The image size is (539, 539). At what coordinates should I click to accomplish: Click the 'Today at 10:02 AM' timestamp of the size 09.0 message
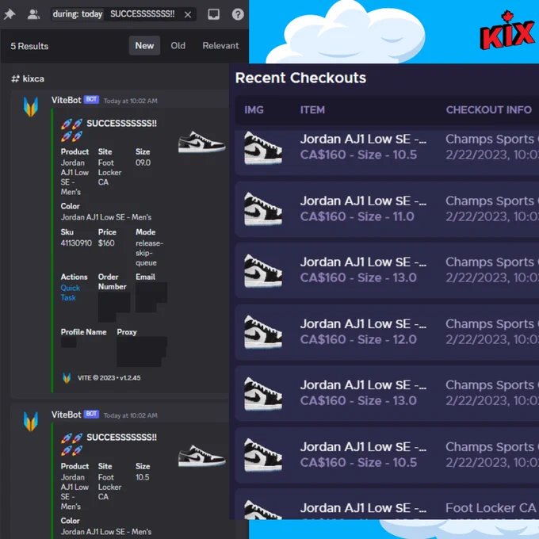click(131, 101)
